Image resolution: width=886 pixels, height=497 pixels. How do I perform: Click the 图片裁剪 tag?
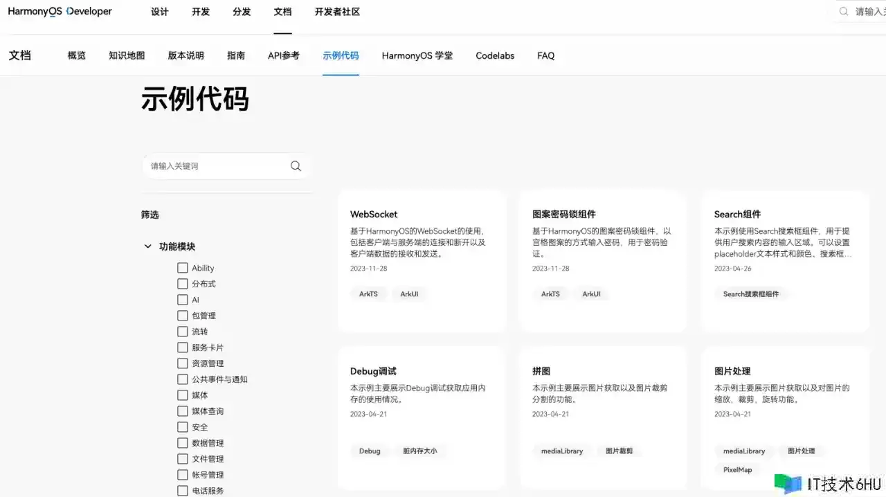[620, 451]
